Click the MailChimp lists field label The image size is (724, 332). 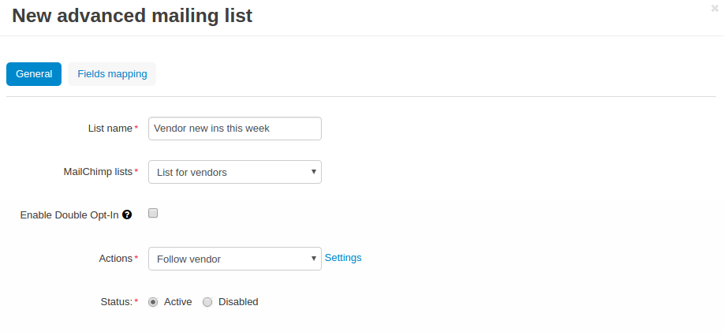pyautogui.click(x=98, y=172)
